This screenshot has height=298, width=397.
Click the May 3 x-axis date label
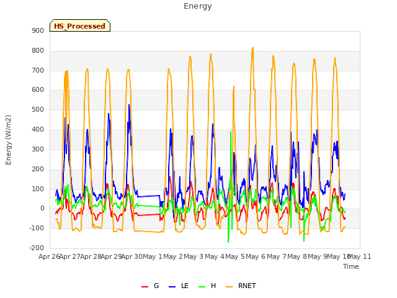194,256
